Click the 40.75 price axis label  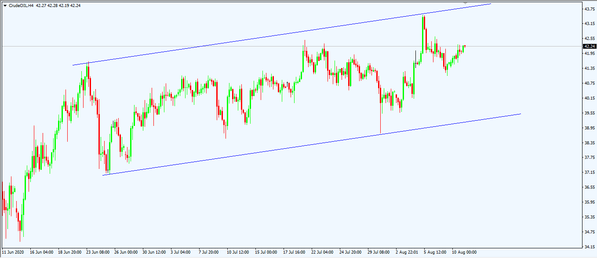click(x=590, y=83)
